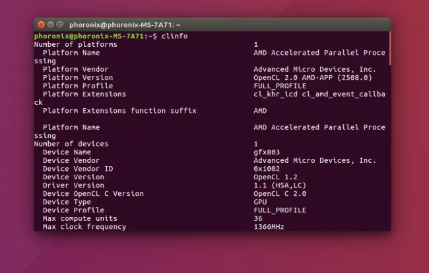
Task: Minimize the terminal window
Action: click(x=50, y=25)
